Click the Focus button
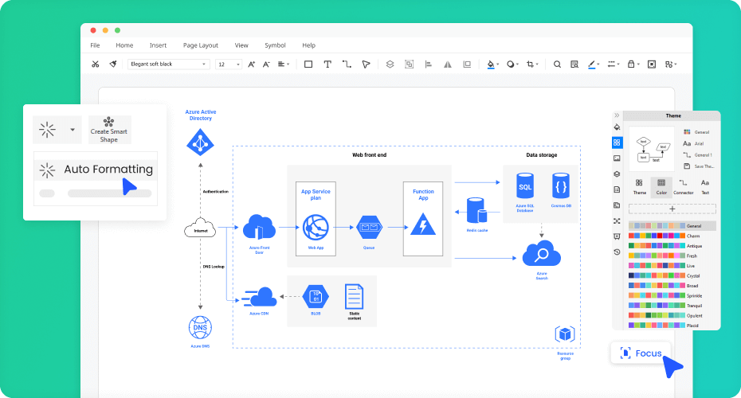Screen dimensions: 741x398 (x=641, y=353)
